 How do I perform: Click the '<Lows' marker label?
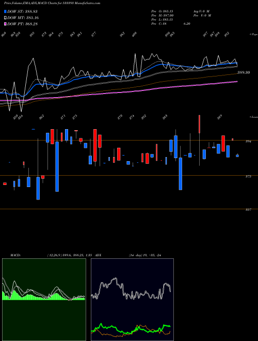click(x=253, y=117)
